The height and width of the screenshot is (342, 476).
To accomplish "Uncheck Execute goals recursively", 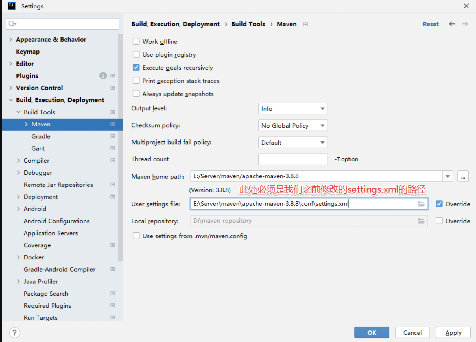I will tap(136, 67).
